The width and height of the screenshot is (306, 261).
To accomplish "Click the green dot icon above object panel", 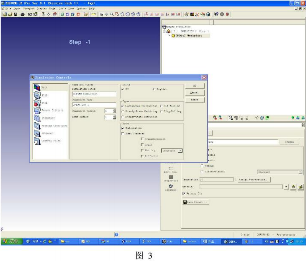I will click(x=293, y=117).
